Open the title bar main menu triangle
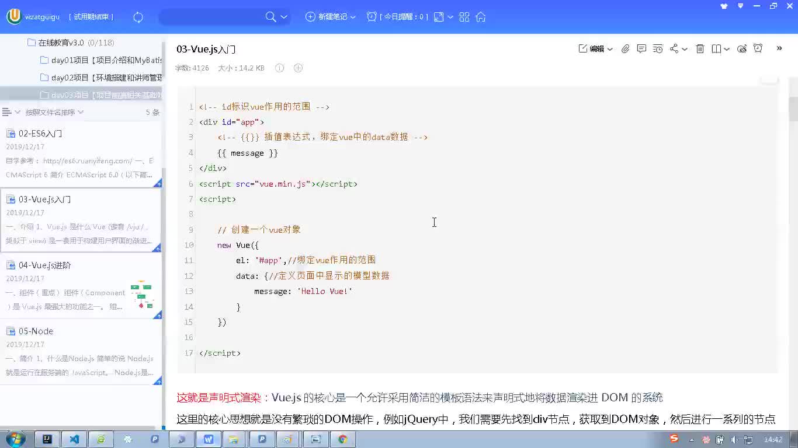This screenshot has width=798, height=448. click(x=741, y=6)
